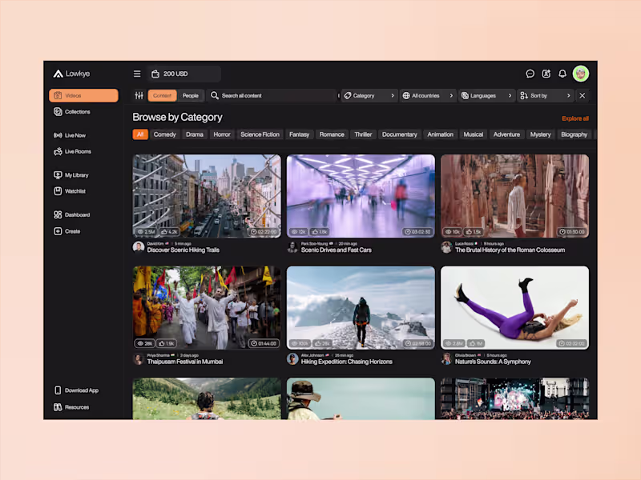Select the Thriller category
Image resolution: width=641 pixels, height=480 pixels.
363,134
